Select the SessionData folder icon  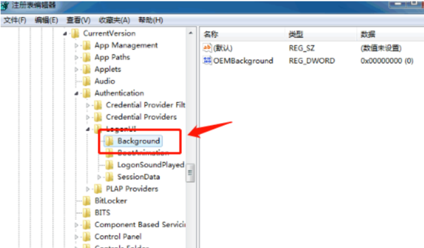[109, 177]
